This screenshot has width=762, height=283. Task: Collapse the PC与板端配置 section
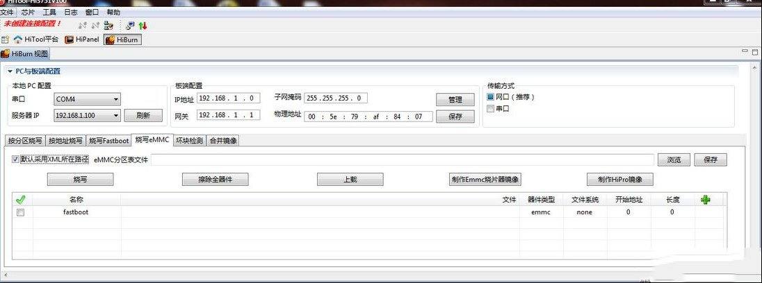coord(9,71)
